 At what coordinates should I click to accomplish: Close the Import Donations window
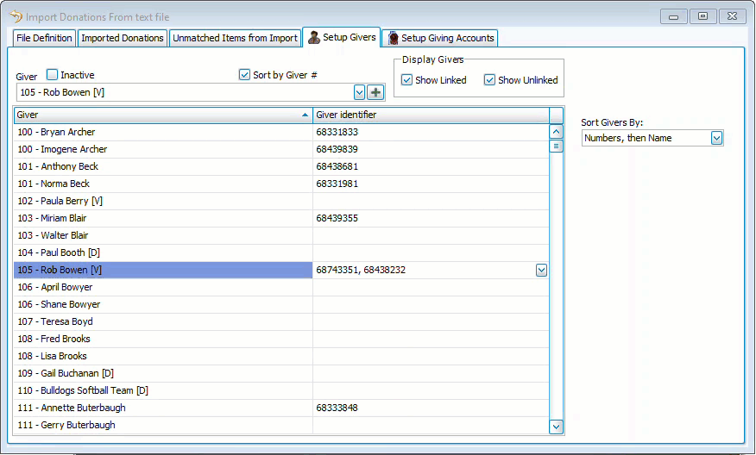point(734,16)
